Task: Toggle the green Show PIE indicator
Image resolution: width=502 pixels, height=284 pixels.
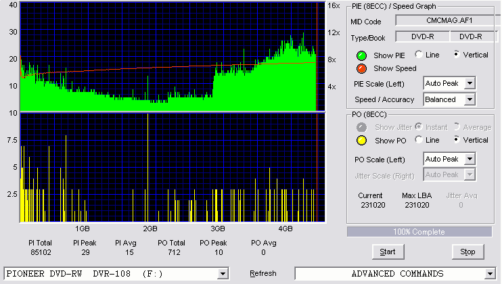Action: [x=361, y=55]
